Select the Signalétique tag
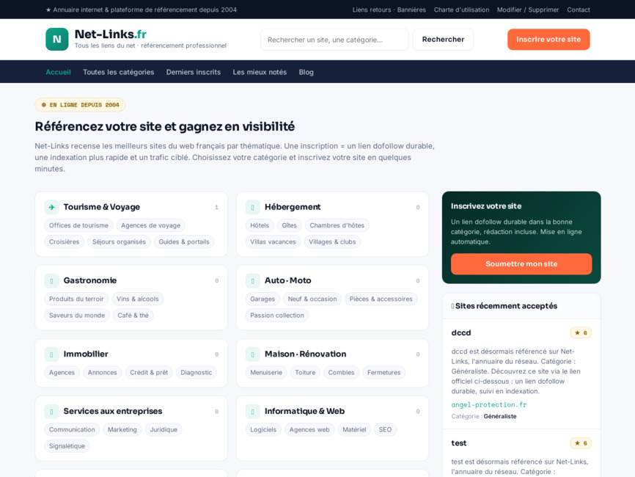Viewport: 635px width, 477px height. click(67, 446)
